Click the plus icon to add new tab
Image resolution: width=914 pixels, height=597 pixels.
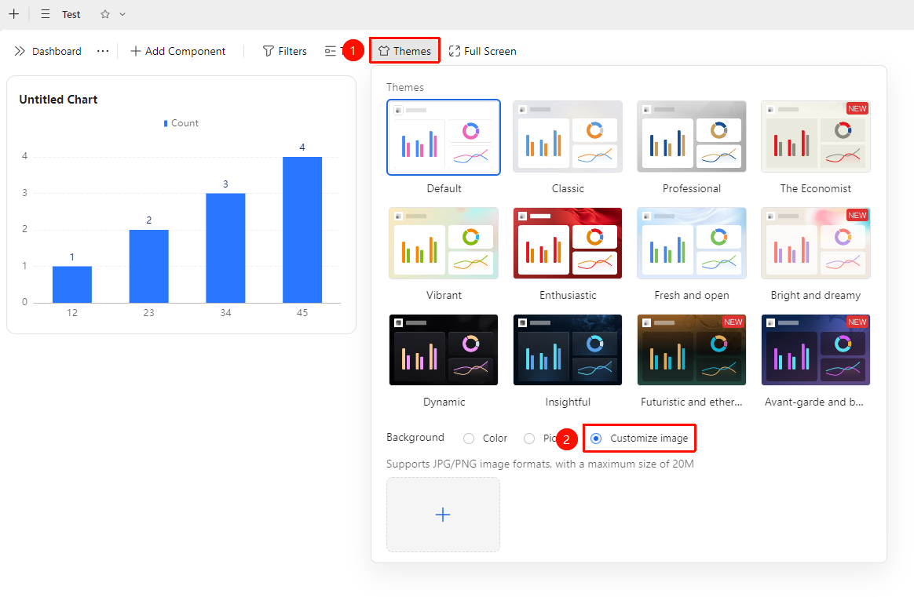tap(14, 14)
